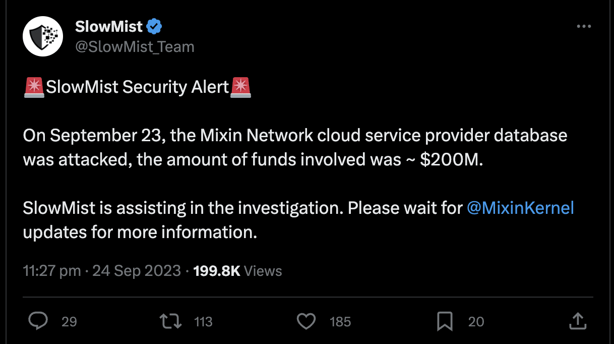
Task: Toggle the like heart icon
Action: click(306, 321)
